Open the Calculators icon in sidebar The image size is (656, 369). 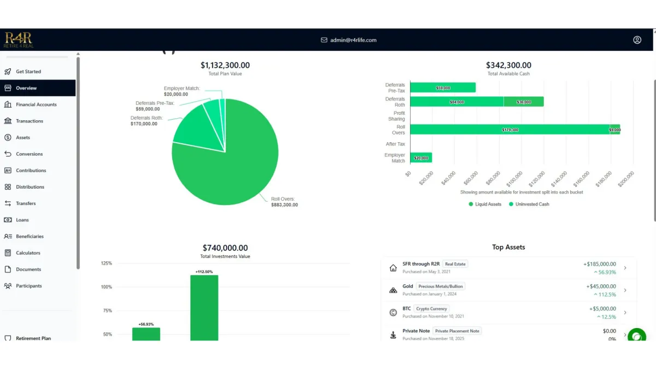point(8,253)
